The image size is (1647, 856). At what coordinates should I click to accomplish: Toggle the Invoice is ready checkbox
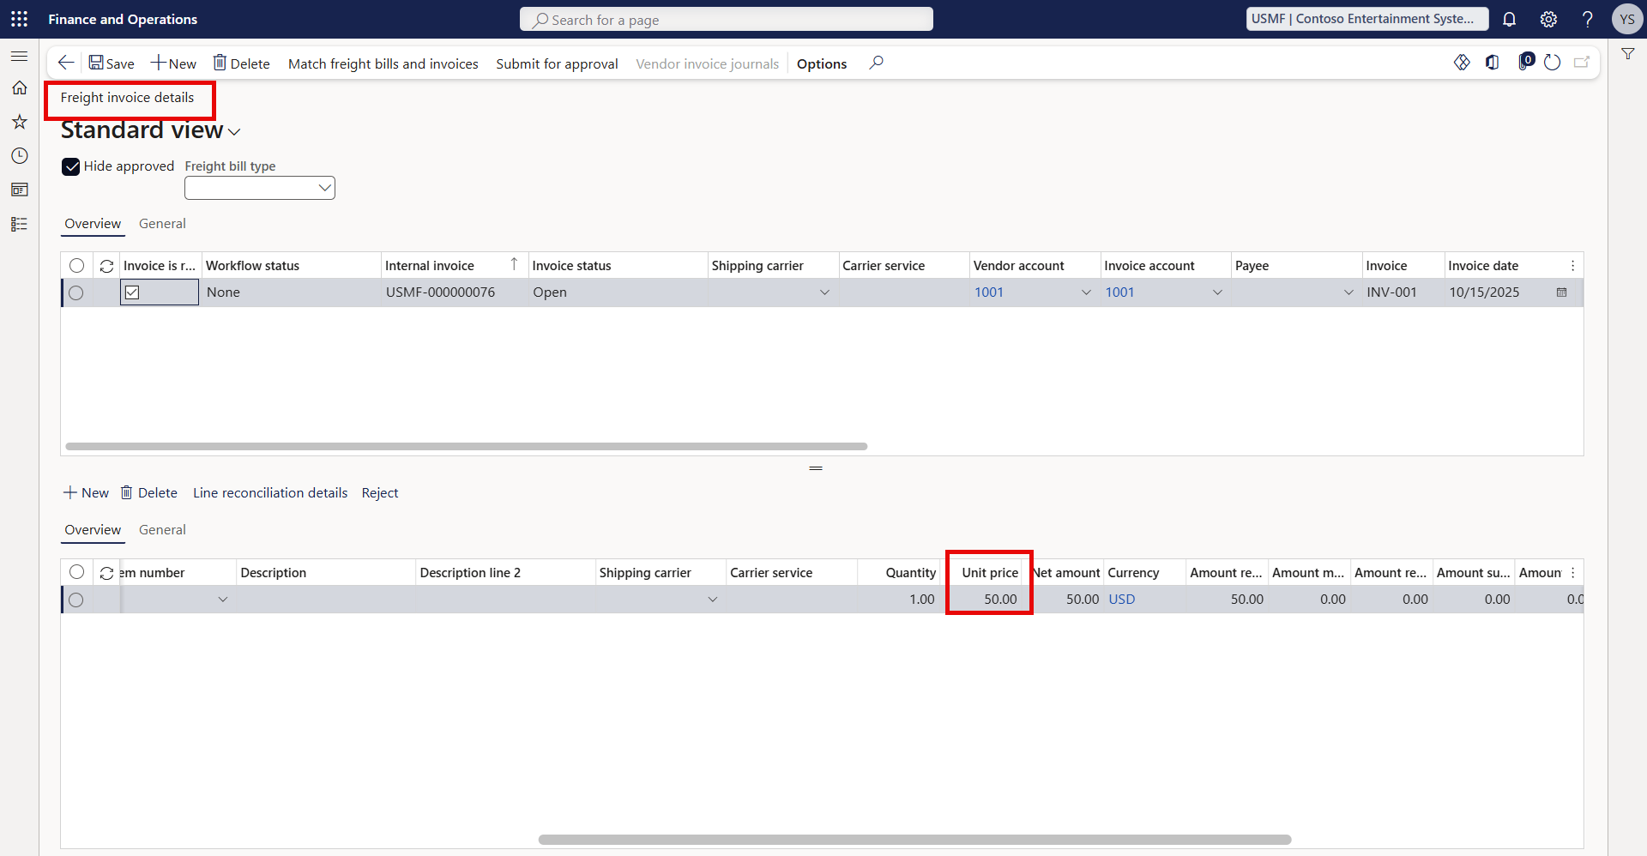(132, 292)
